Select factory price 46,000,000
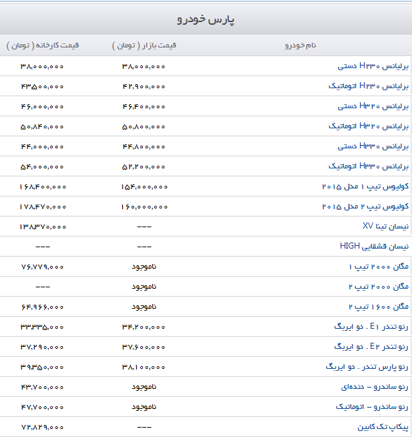 [x=42, y=107]
